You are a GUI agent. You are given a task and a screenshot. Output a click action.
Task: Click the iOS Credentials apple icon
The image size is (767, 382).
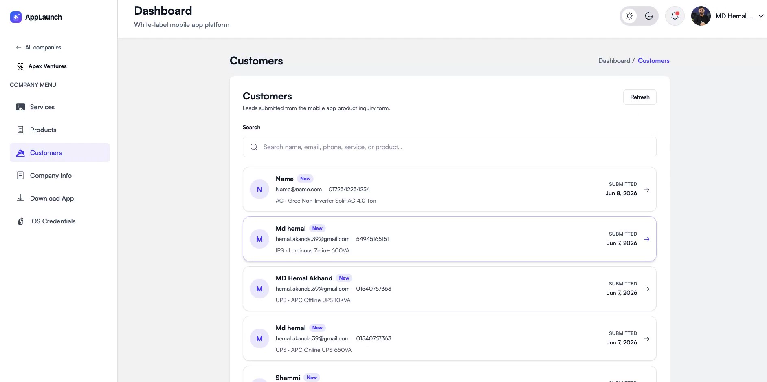tap(20, 221)
